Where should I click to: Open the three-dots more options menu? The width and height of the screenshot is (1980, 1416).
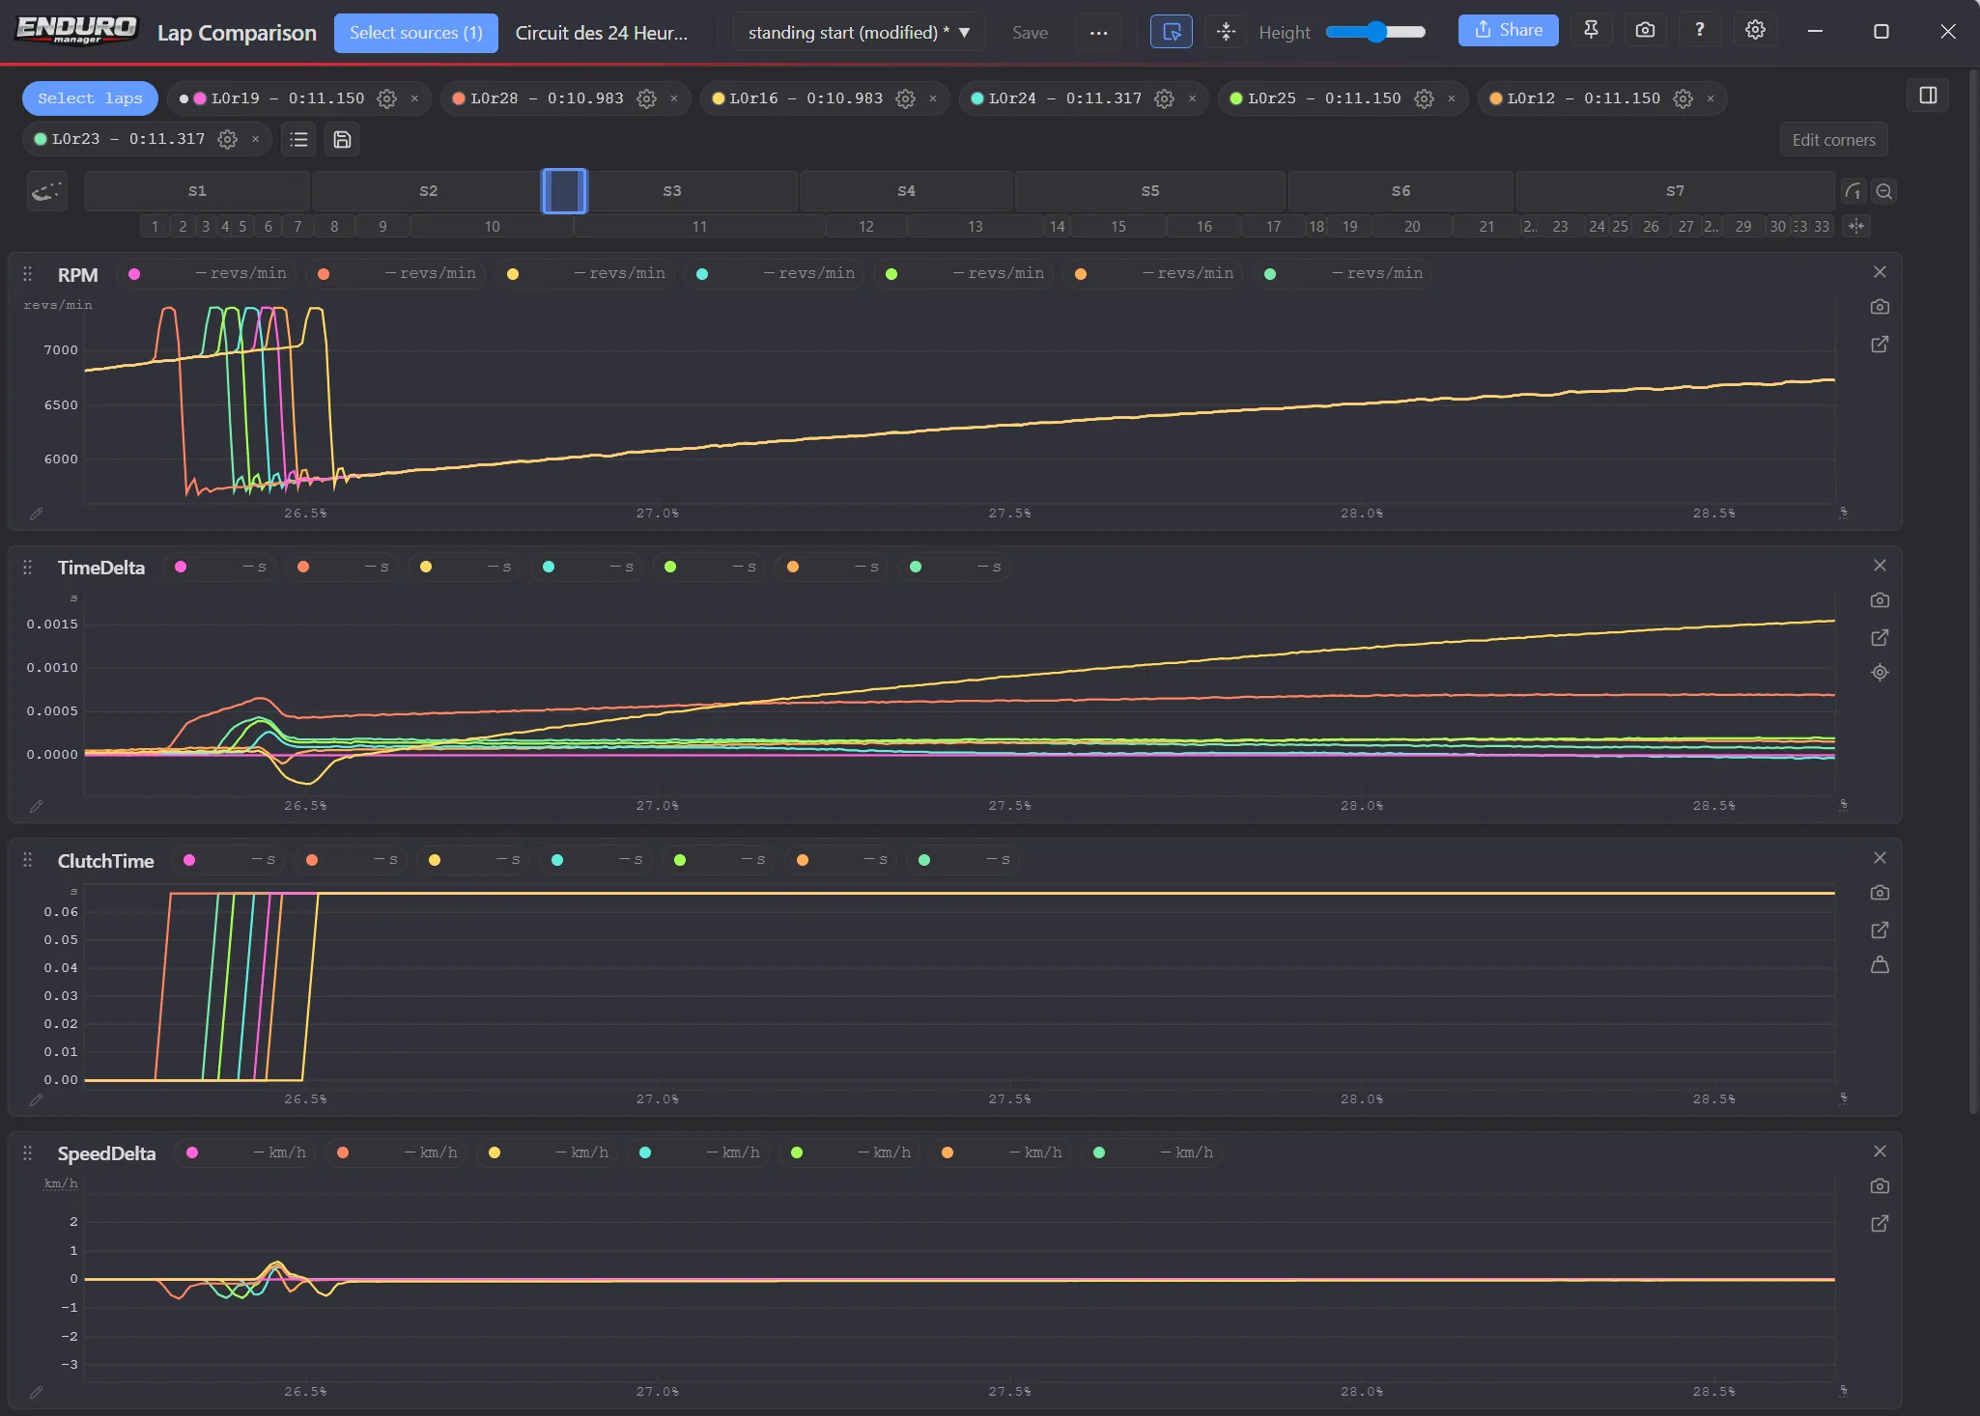click(1098, 32)
